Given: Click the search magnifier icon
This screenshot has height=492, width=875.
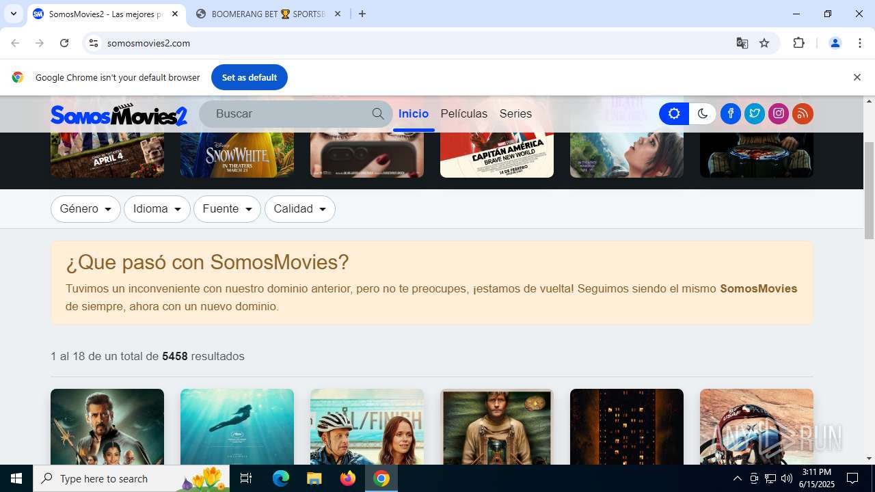Looking at the screenshot, I should pos(378,114).
